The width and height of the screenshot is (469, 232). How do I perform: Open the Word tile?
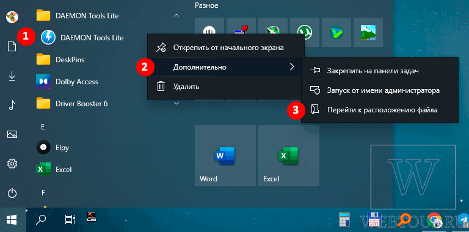click(x=225, y=156)
